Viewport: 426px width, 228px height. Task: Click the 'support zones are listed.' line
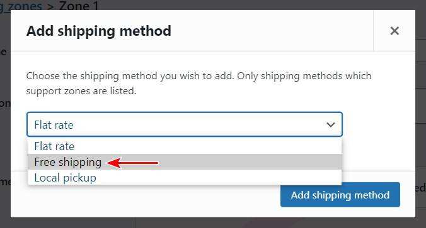[81, 91]
